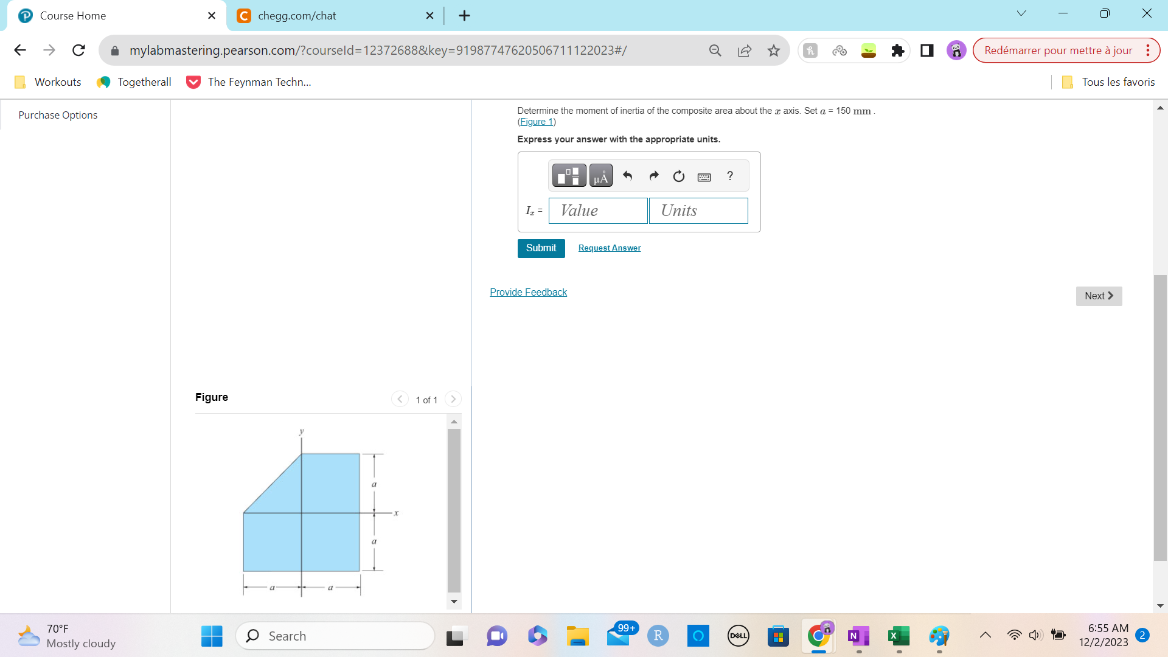Open the browser three-dot menu
This screenshot has height=657, width=1168.
pyautogui.click(x=1149, y=50)
